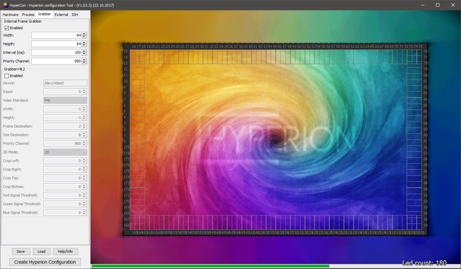Click the 'Led count: 180' text
This screenshot has height=269, width=461.
424,263
